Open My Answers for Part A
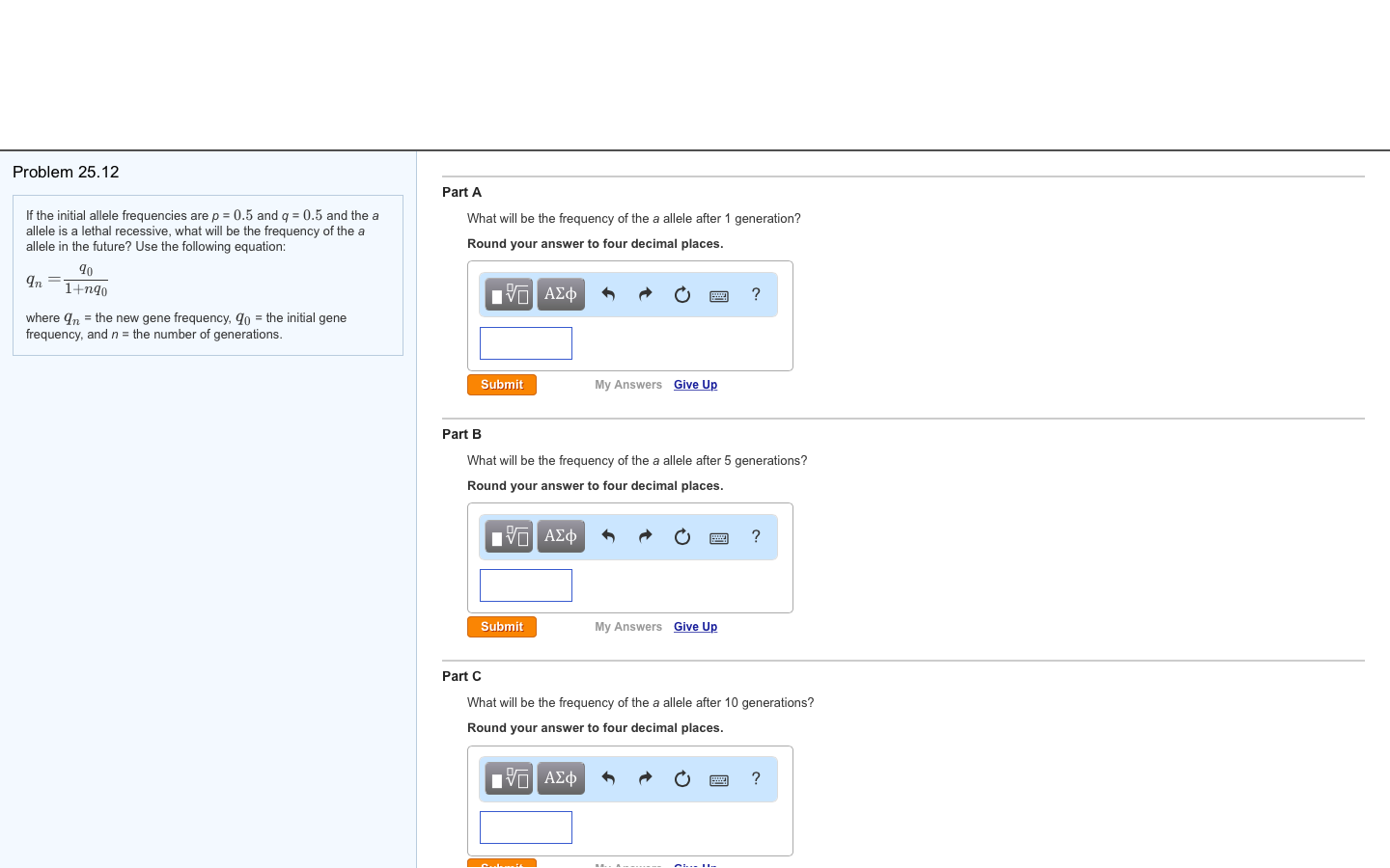The width and height of the screenshot is (1390, 868). [x=628, y=385]
